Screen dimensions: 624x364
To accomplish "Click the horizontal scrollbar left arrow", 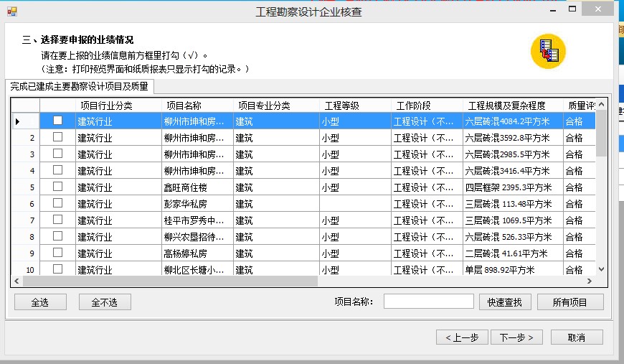I will 16,281.
